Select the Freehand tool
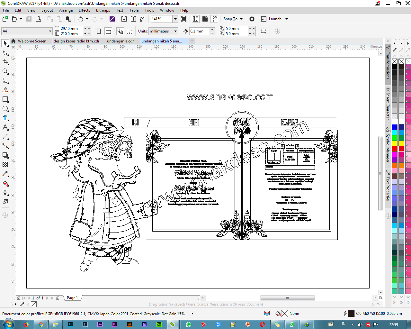The height and width of the screenshot is (329, 411). (5, 80)
